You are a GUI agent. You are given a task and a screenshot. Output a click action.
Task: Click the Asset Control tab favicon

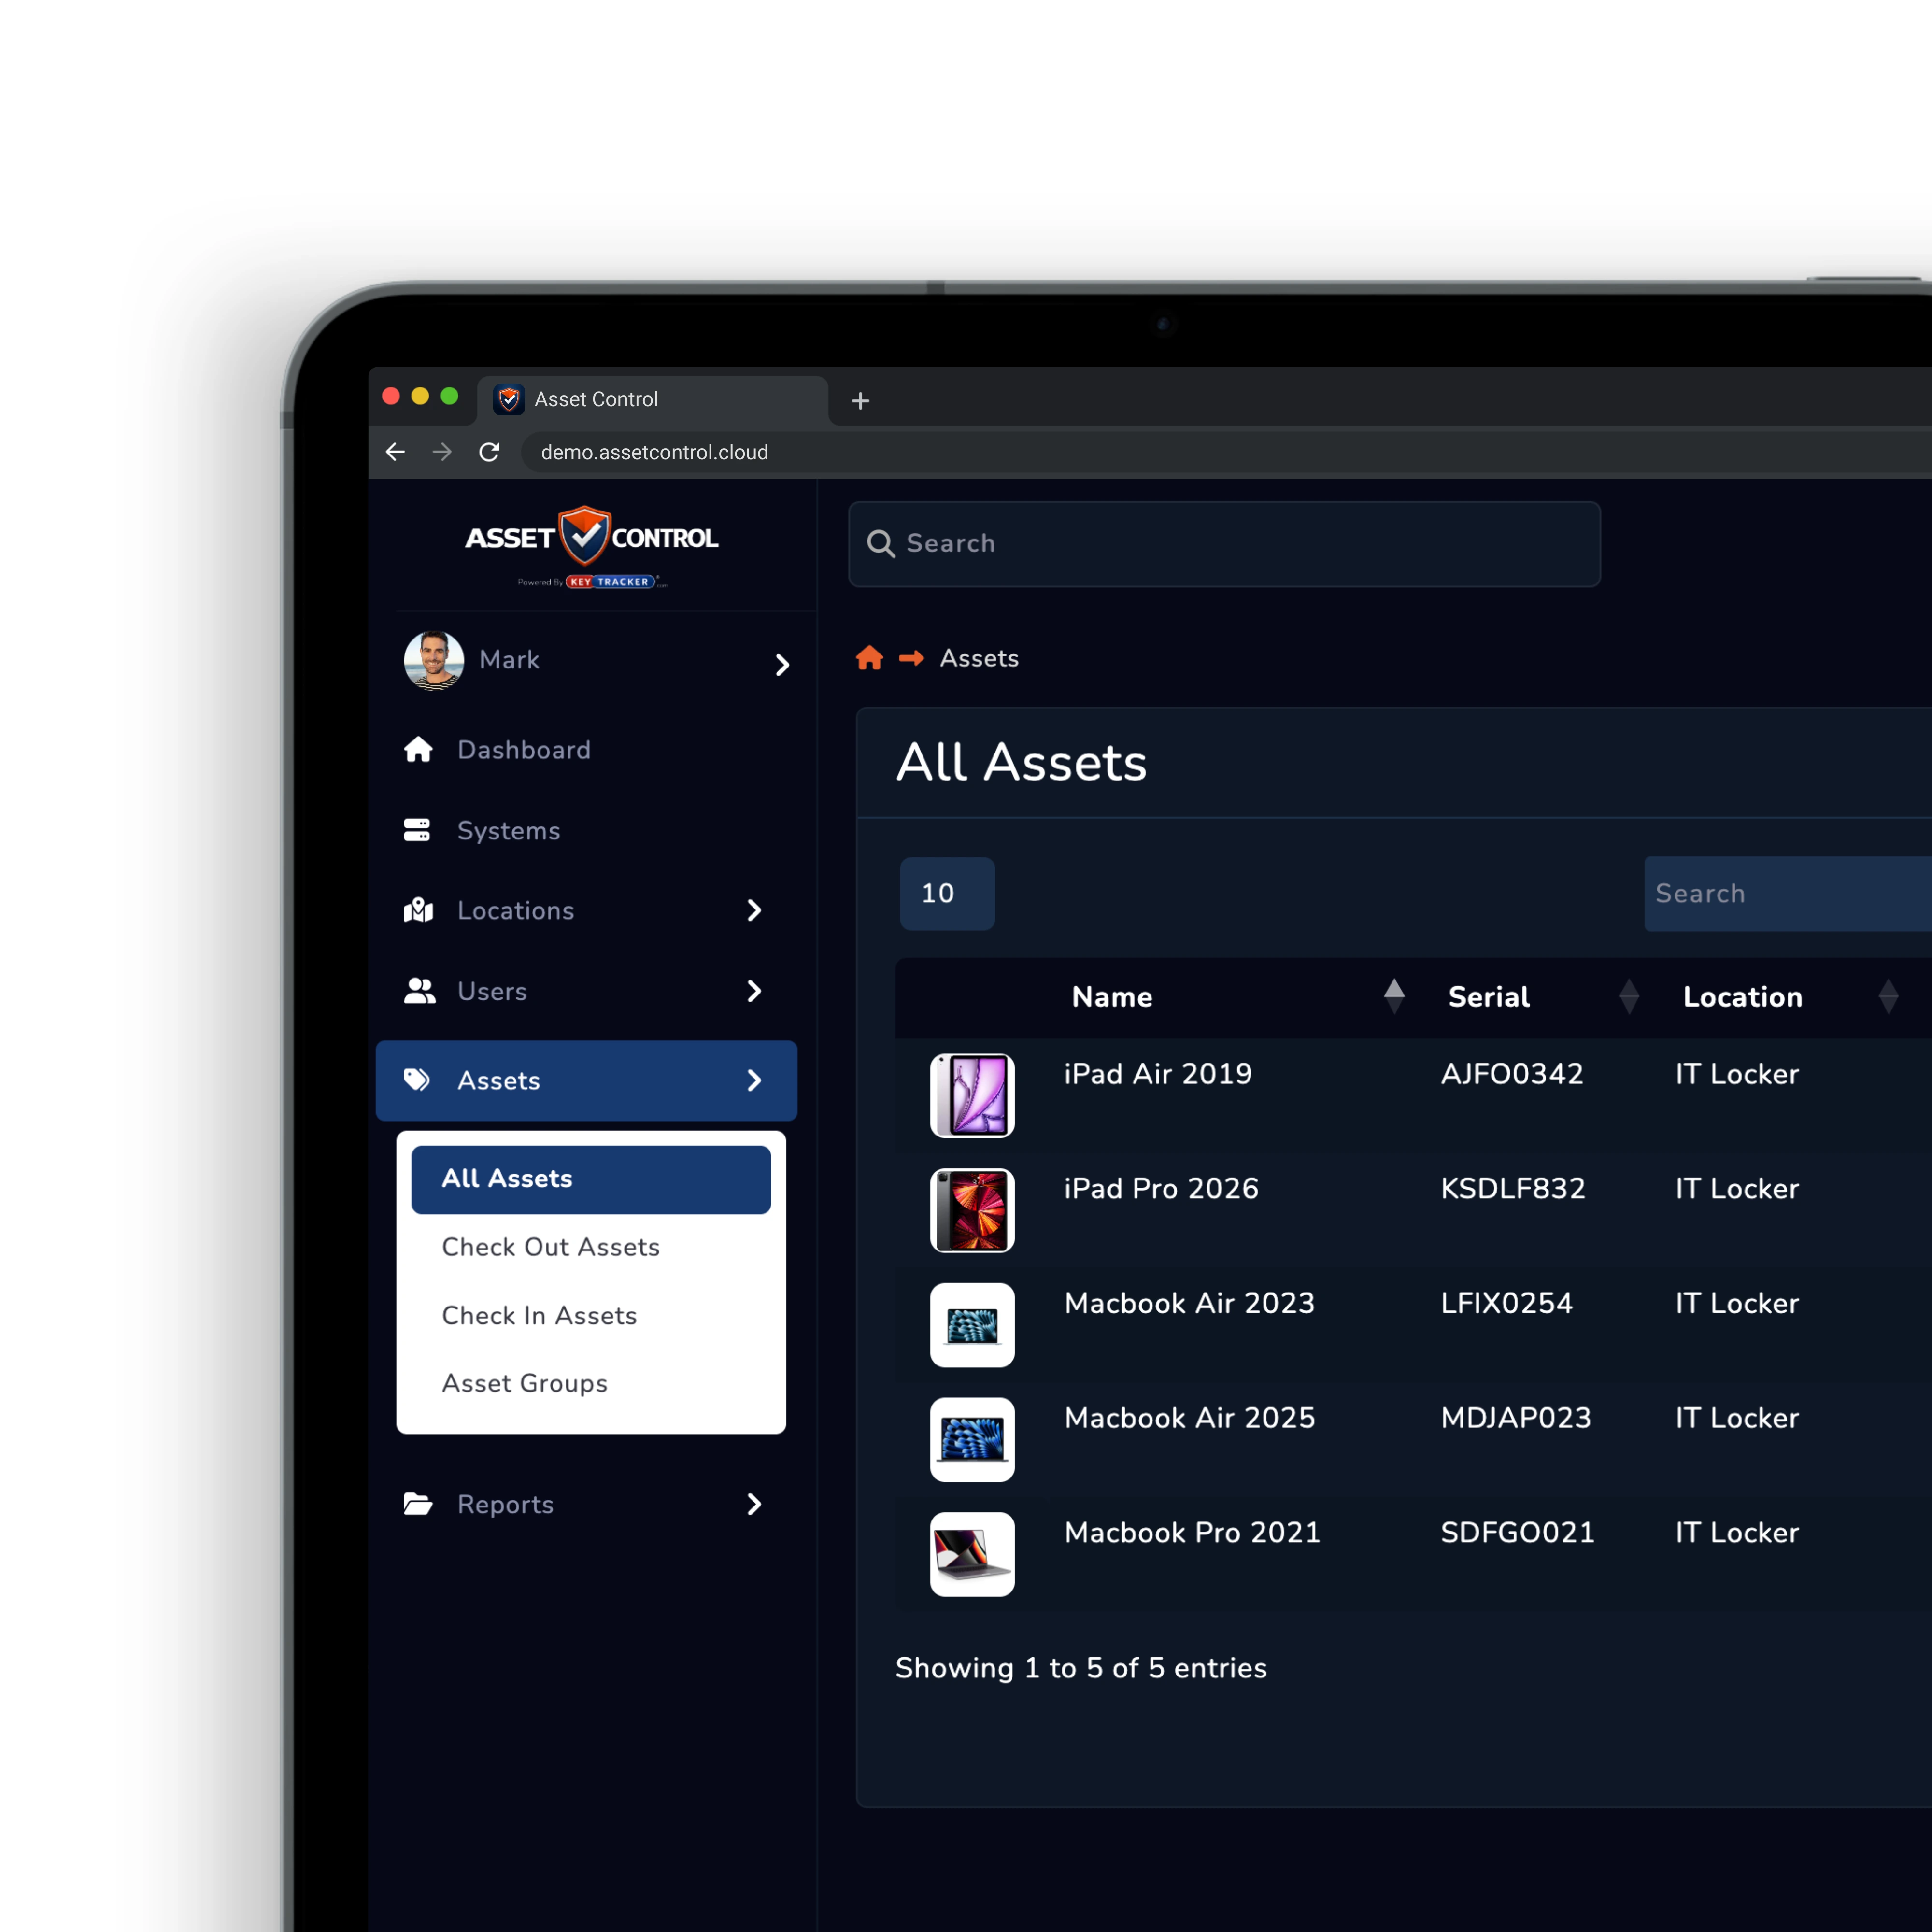click(x=509, y=399)
